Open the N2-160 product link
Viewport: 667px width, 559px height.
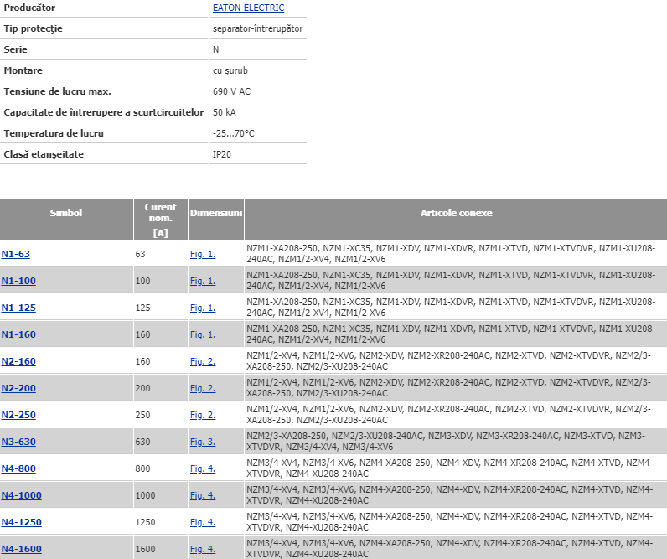click(18, 361)
